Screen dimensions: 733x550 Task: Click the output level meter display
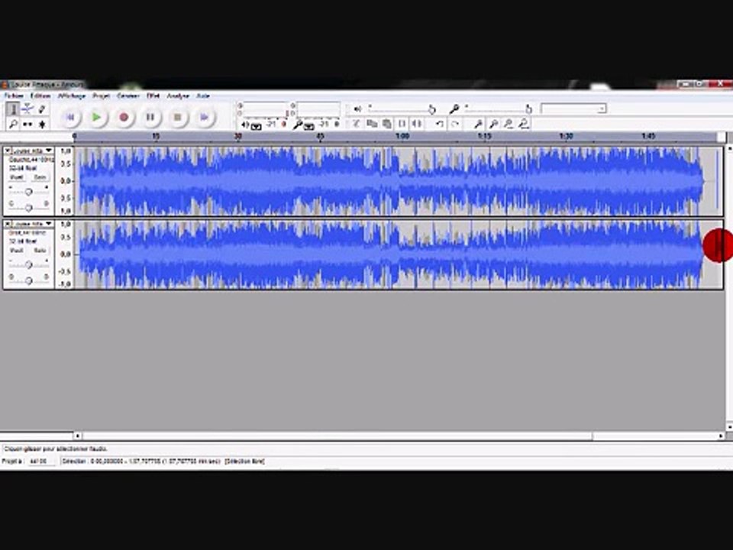coord(264,109)
